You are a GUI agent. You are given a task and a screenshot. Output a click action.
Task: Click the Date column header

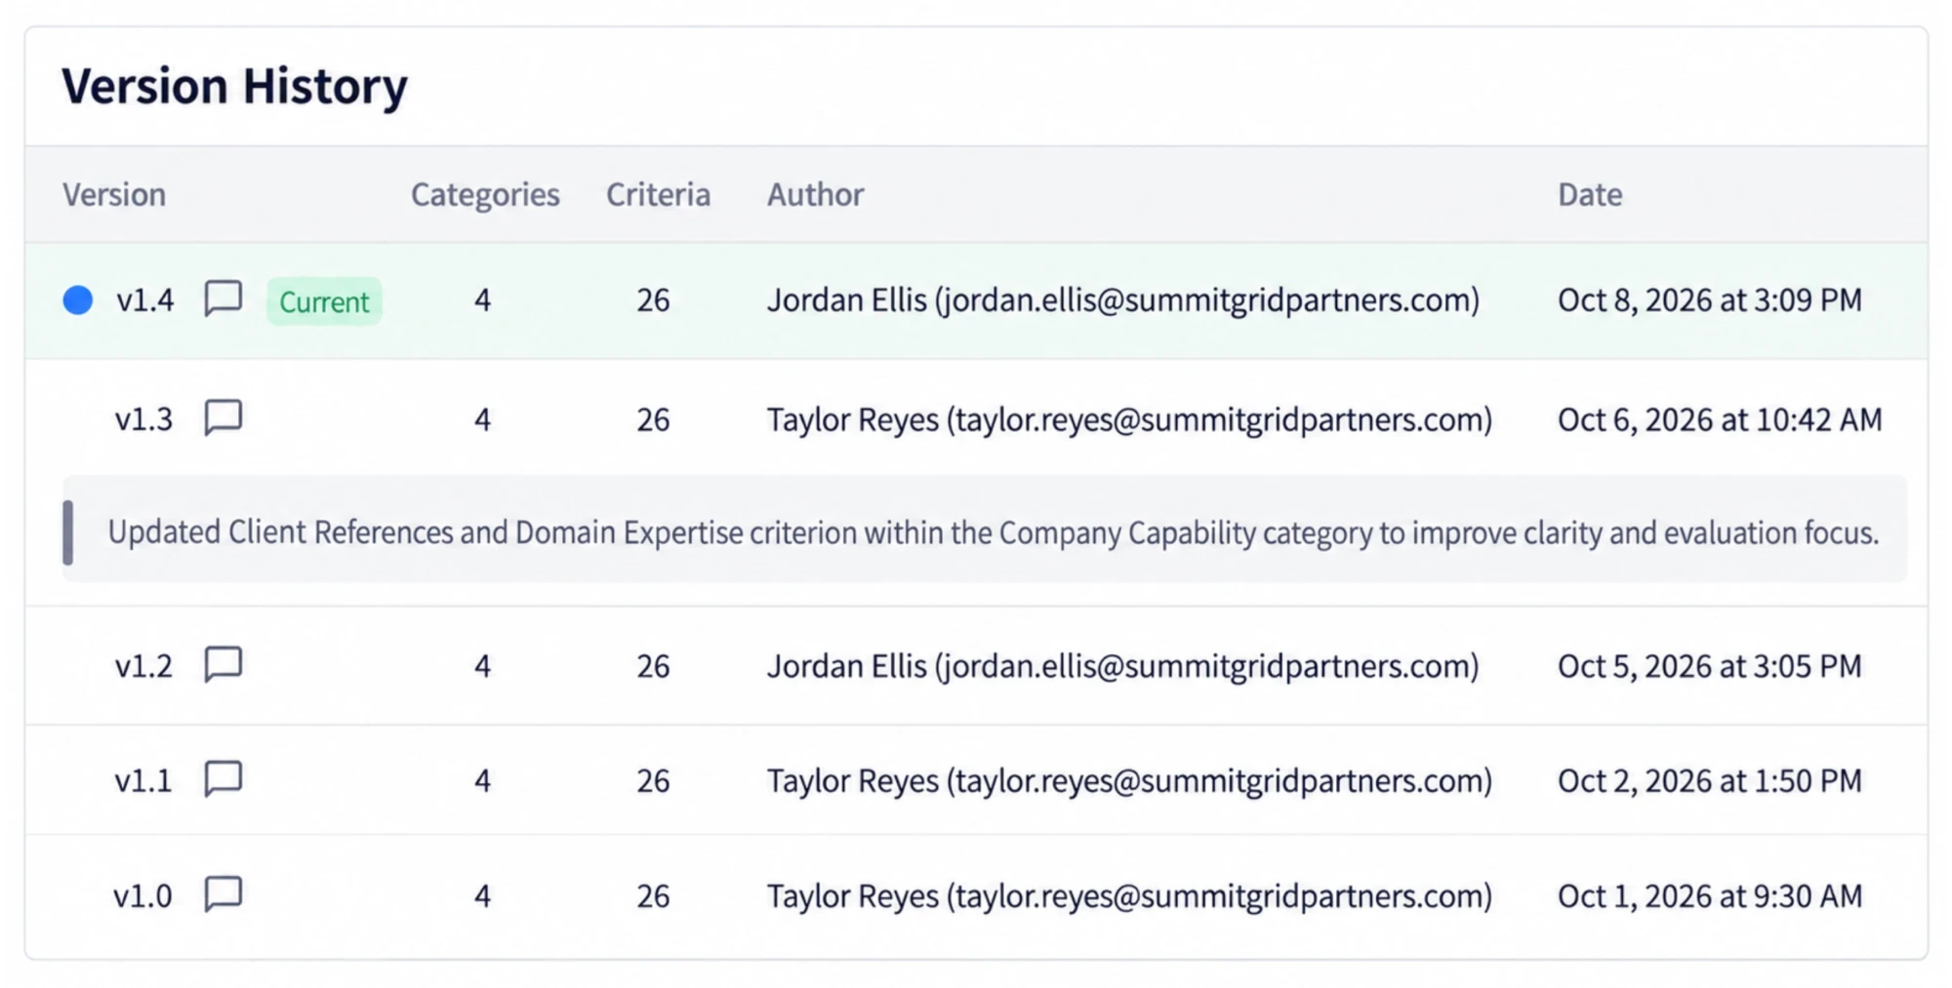coord(1590,194)
